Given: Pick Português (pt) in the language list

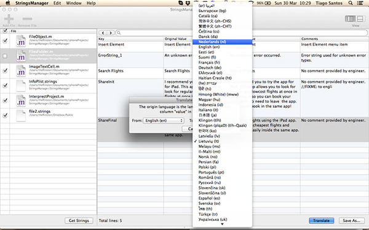Looking at the screenshot, I should pos(222,172).
